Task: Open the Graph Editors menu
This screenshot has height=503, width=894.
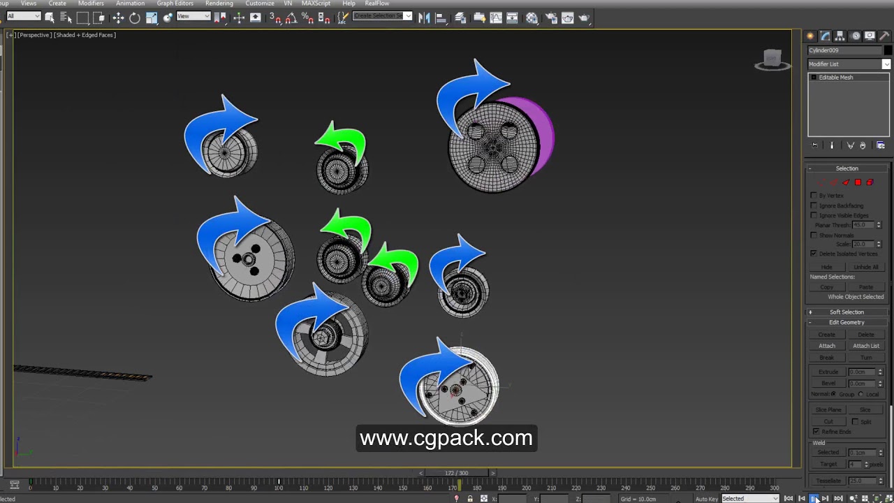Action: pos(175,3)
